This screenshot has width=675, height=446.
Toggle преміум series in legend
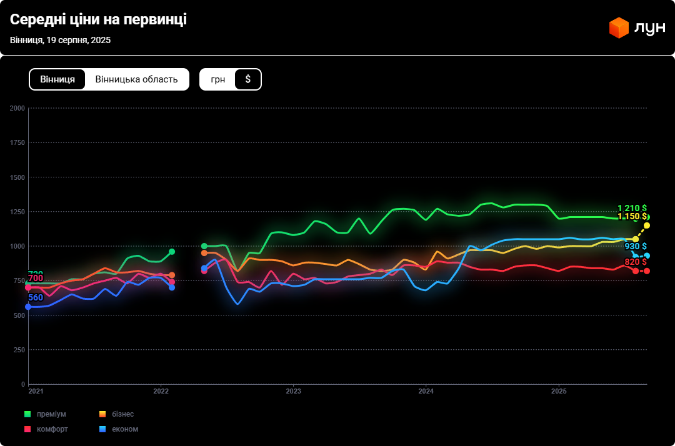(51, 414)
